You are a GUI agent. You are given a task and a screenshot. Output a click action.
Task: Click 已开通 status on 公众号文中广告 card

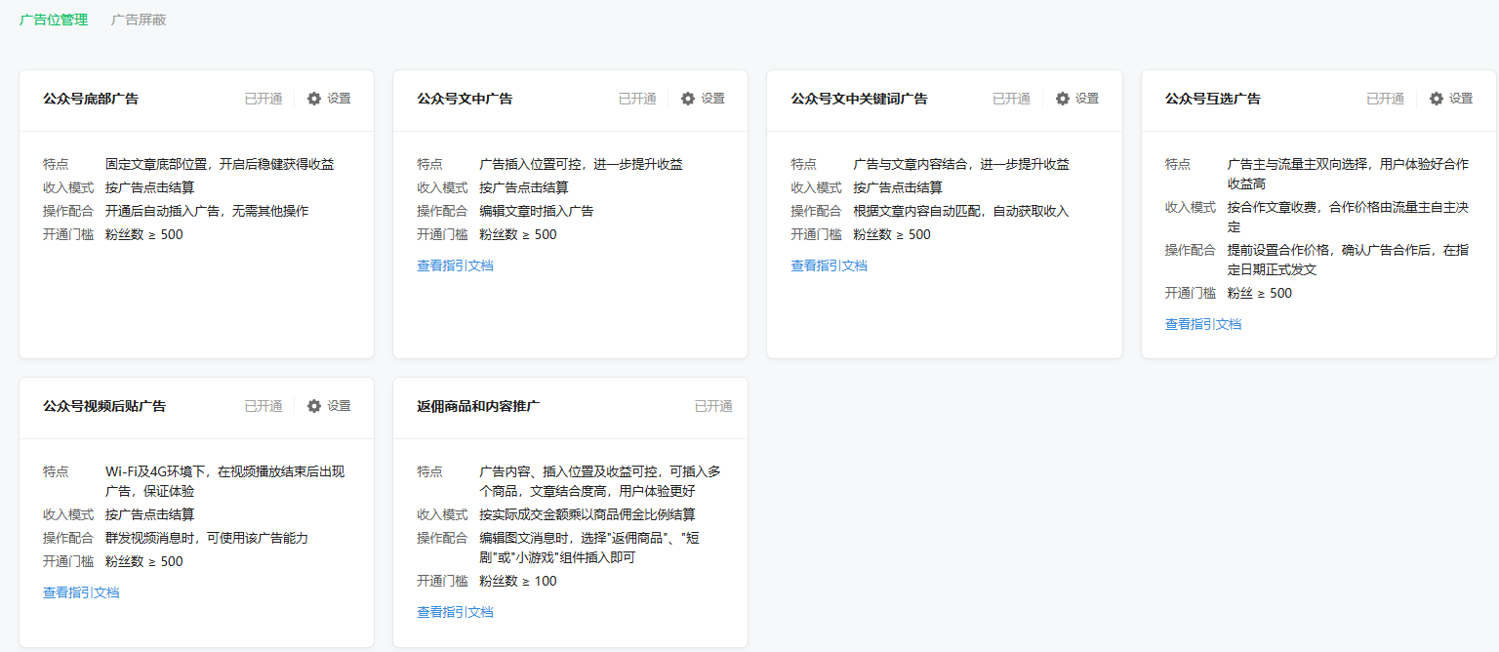(637, 99)
